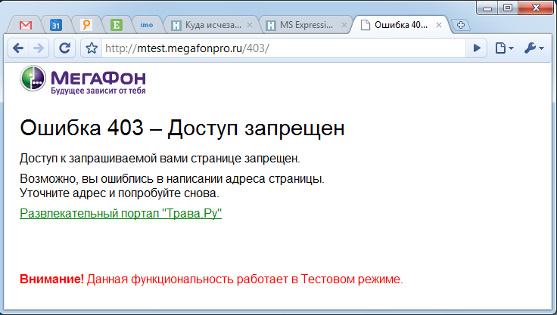
Task: Close the "Ошибка 40..." tab
Action: pos(439,25)
